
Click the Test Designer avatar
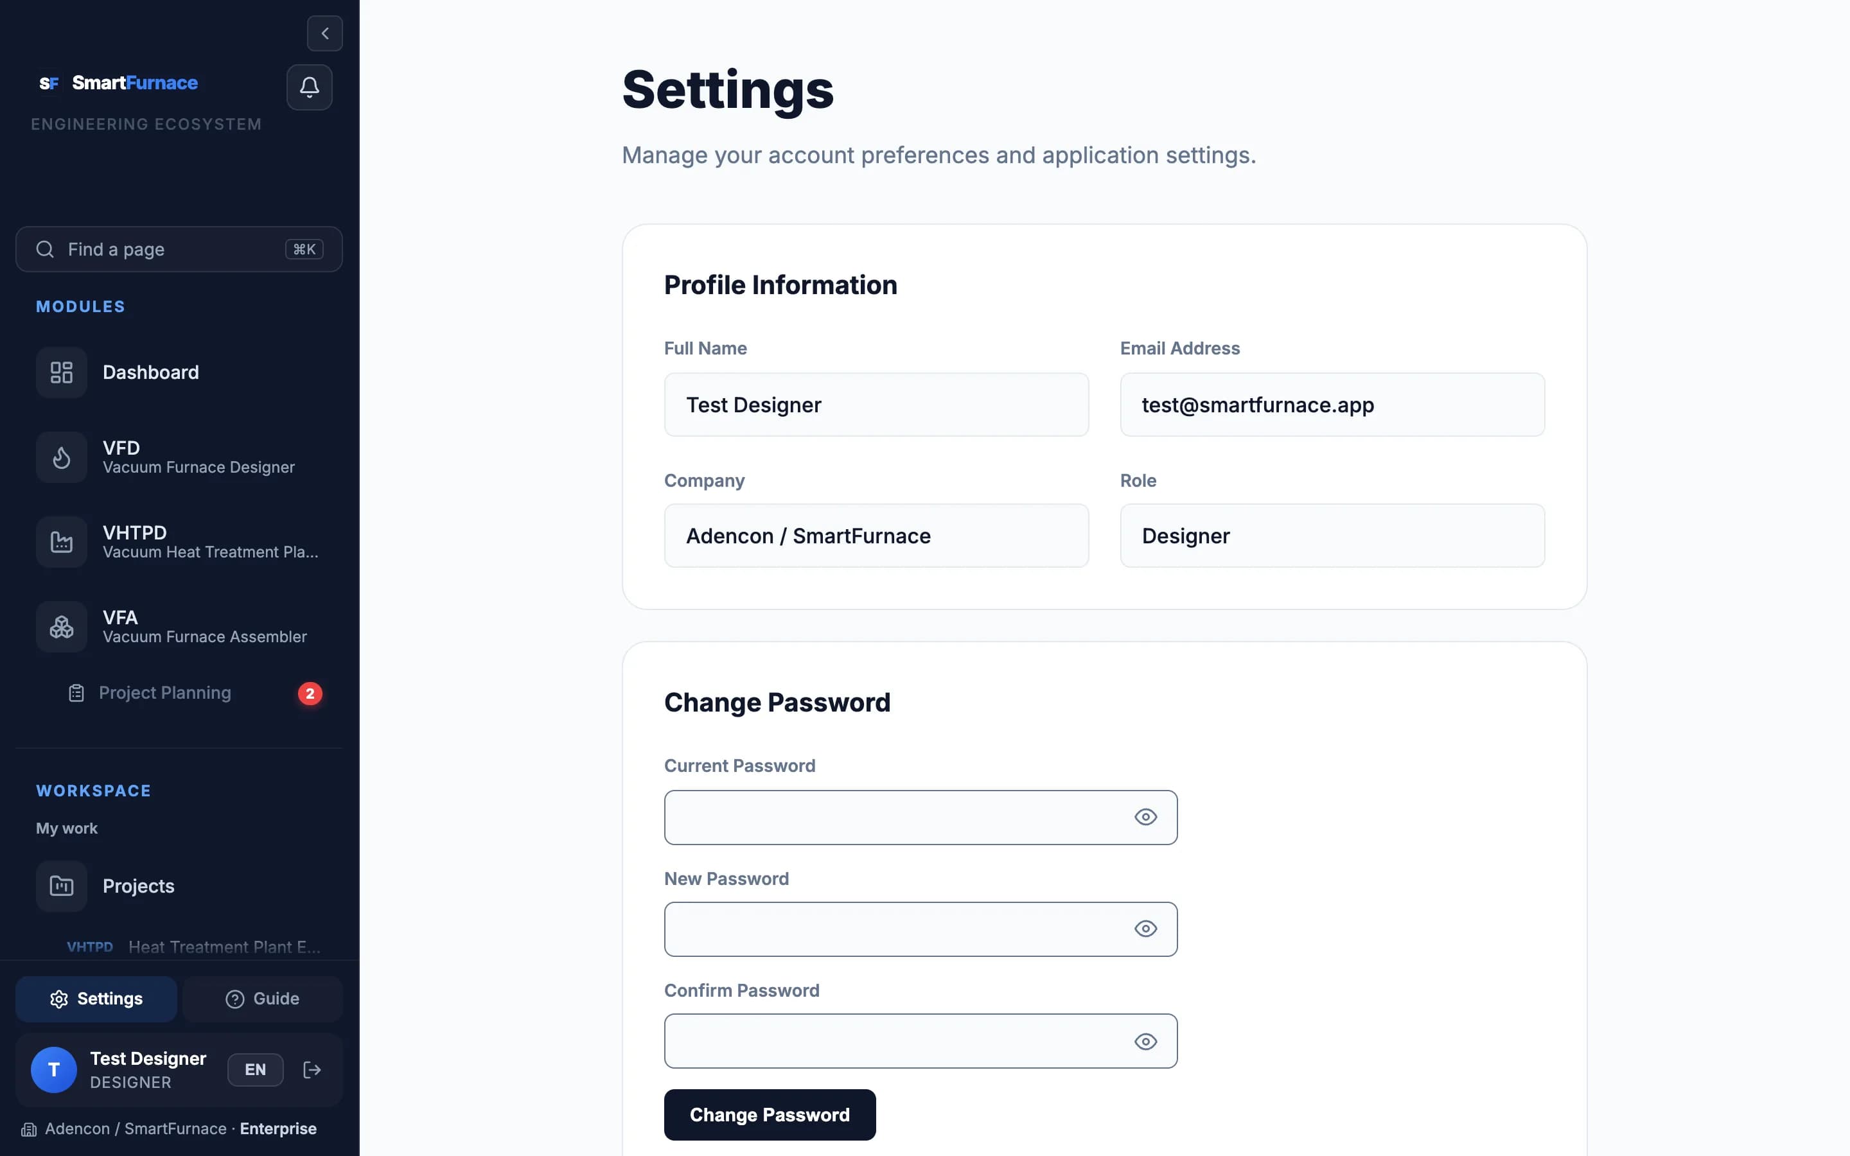point(53,1069)
